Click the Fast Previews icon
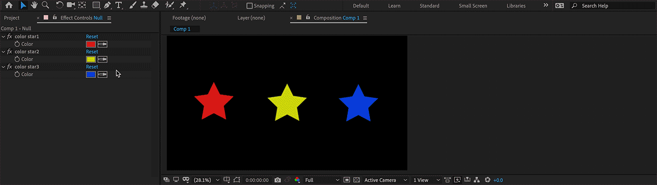Viewport: 657px width, 185px height. coord(457,180)
